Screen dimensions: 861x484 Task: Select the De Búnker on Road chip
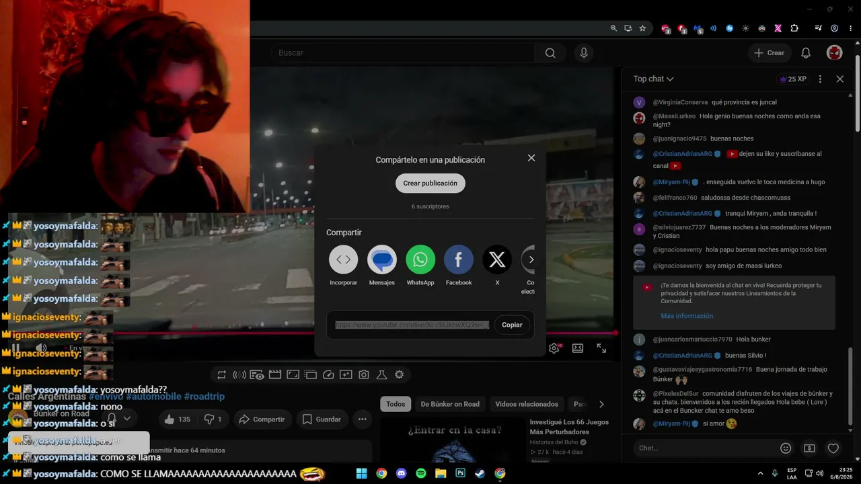pos(450,404)
